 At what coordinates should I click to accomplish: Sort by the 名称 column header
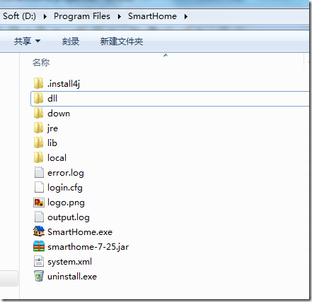click(x=41, y=63)
